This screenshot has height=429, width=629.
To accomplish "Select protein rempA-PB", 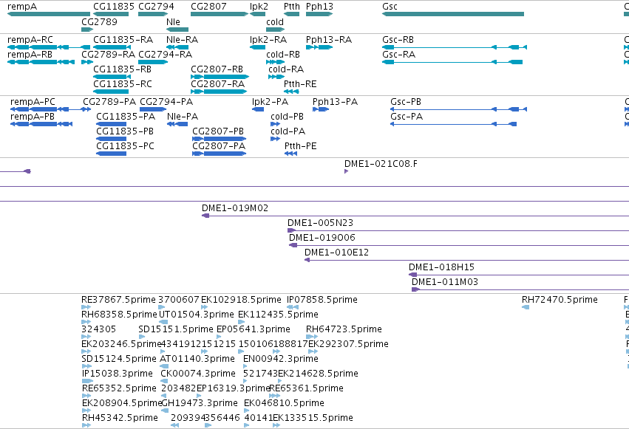I will coord(41,124).
